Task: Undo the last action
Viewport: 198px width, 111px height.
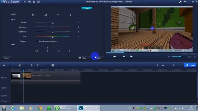Action: (4, 65)
